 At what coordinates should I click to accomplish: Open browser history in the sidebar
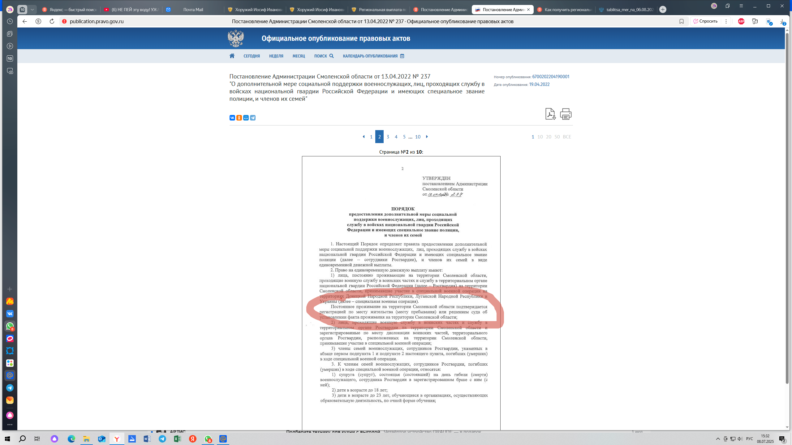tap(10, 21)
